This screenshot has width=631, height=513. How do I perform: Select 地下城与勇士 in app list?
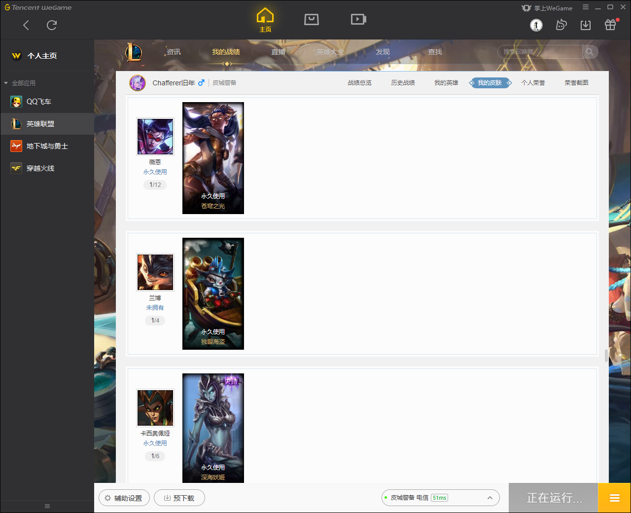[x=47, y=146]
